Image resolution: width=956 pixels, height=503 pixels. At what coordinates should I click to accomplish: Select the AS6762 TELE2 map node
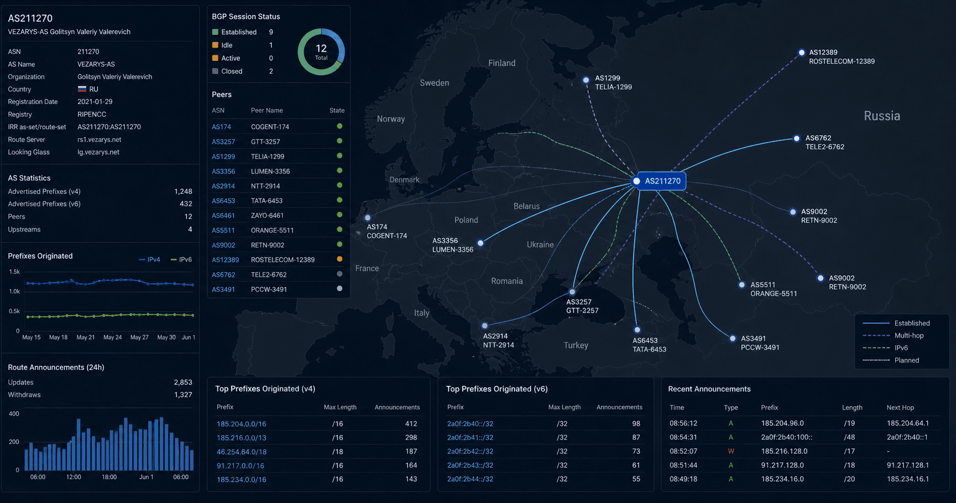click(796, 139)
